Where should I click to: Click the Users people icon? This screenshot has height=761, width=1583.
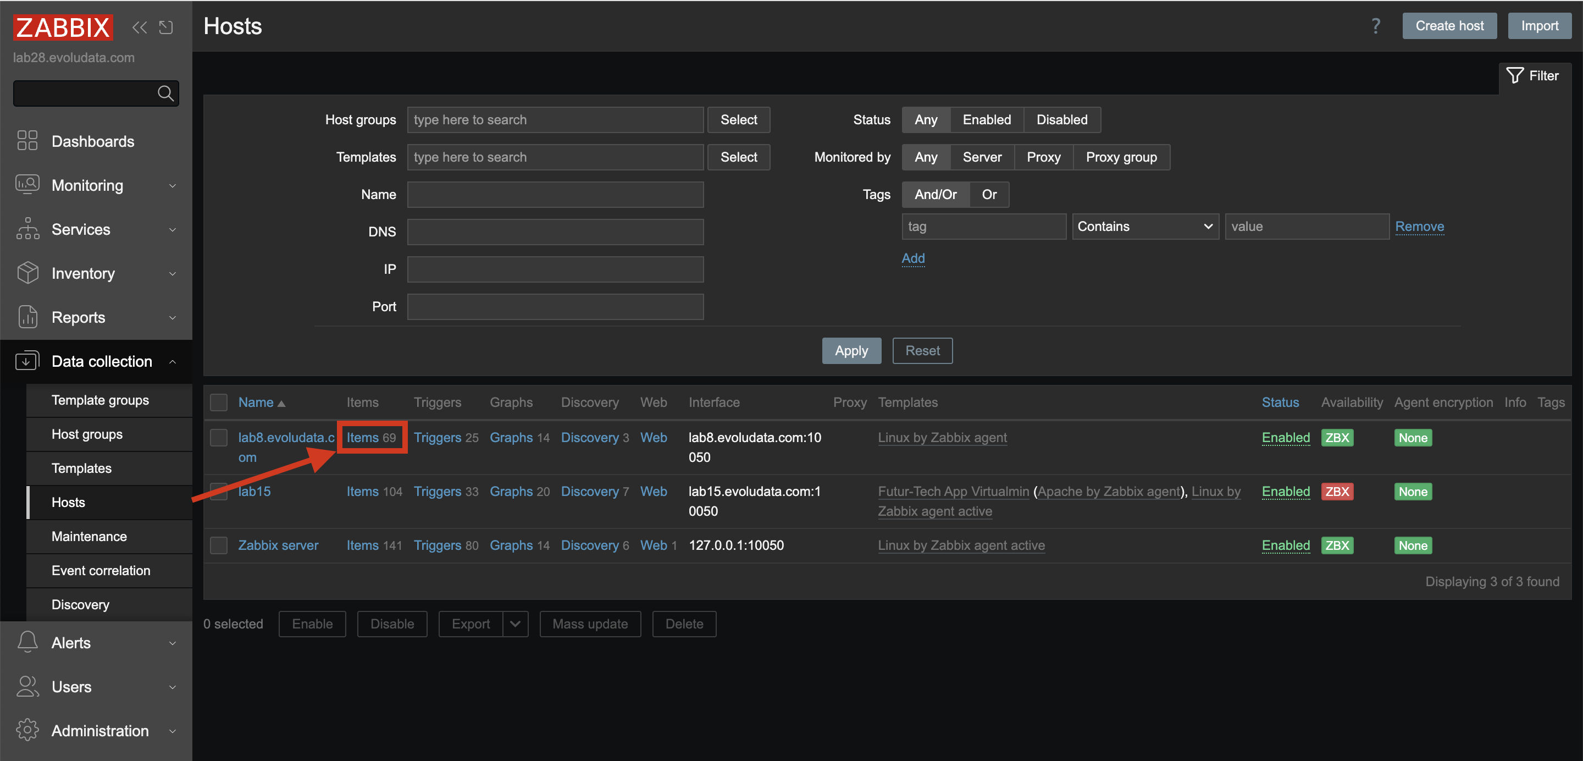point(27,686)
